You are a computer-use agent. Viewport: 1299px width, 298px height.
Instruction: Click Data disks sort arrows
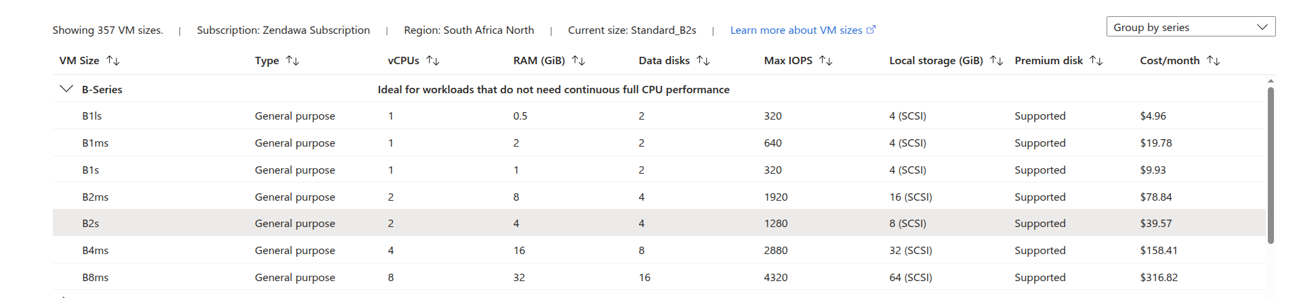(x=703, y=61)
